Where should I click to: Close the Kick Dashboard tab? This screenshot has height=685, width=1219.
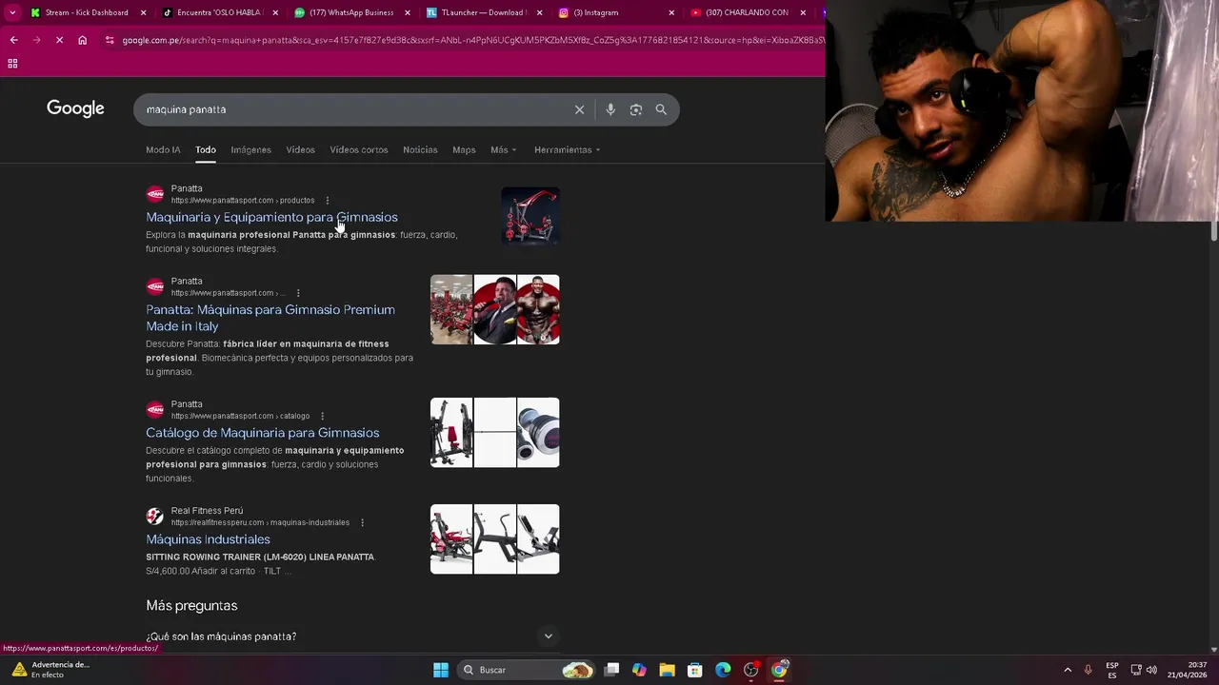click(144, 12)
